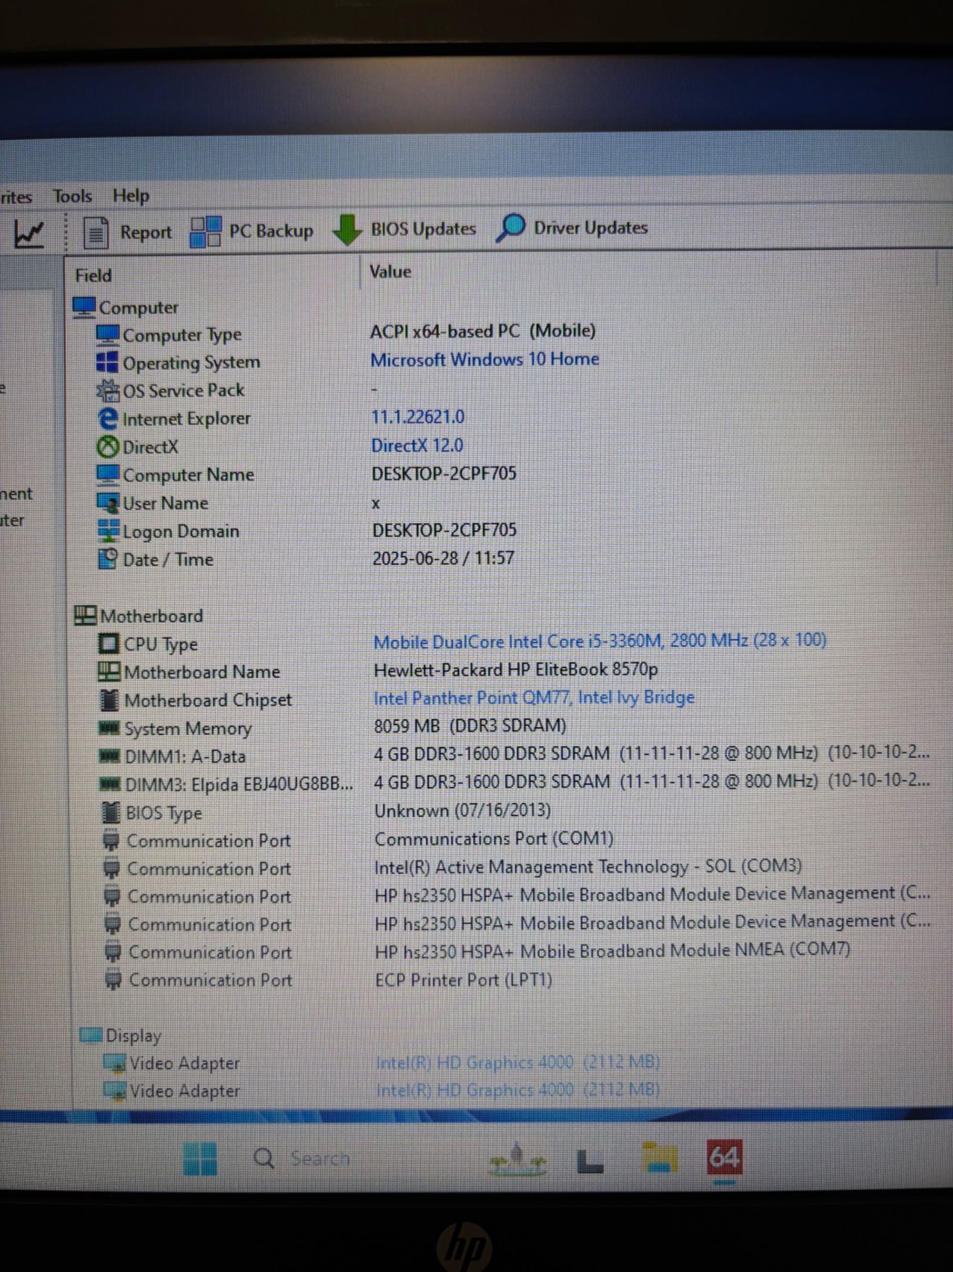953x1272 pixels.
Task: Click the DIMM3: Elpida memory icon
Action: click(x=110, y=784)
